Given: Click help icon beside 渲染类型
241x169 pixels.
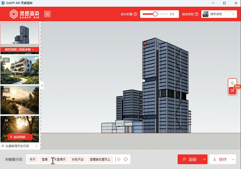Looking at the screenshot, I should point(196,14).
